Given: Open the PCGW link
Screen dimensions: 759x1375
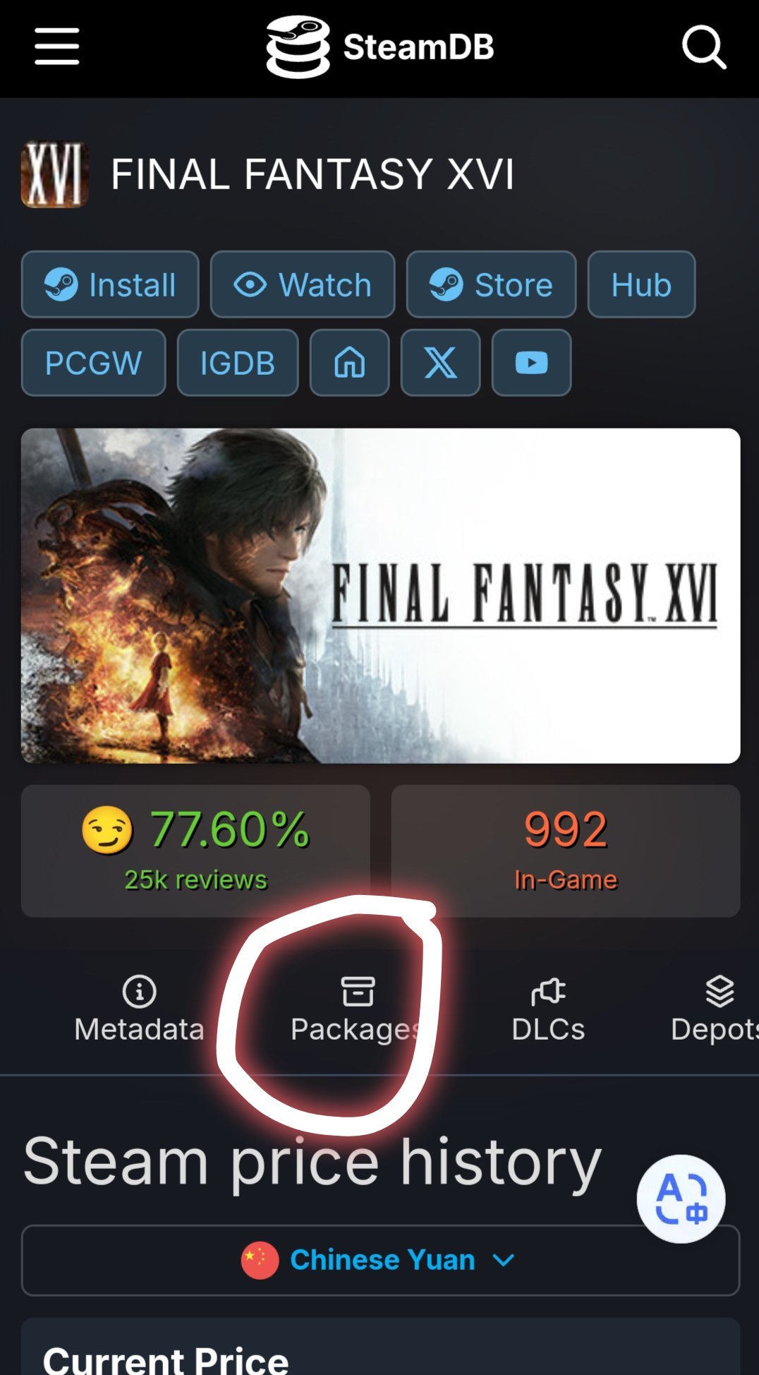Looking at the screenshot, I should 94,363.
